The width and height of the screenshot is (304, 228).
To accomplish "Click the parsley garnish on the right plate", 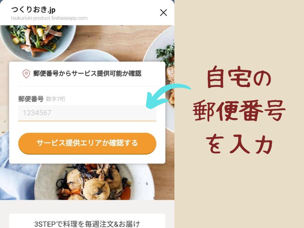I will 166,53.
